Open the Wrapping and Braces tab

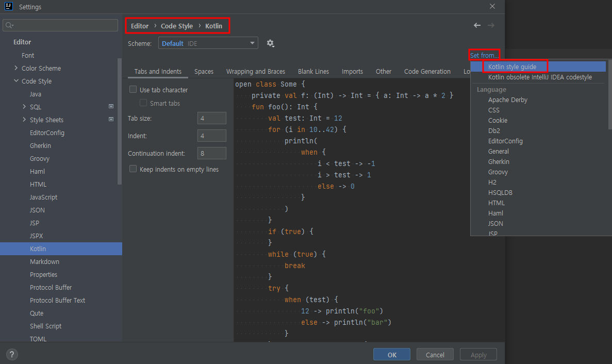point(256,71)
